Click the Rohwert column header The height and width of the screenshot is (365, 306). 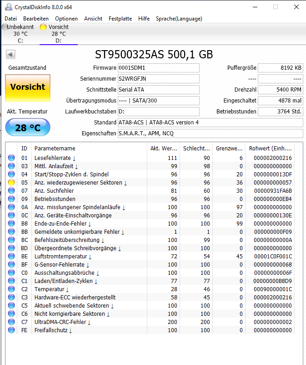(270, 148)
